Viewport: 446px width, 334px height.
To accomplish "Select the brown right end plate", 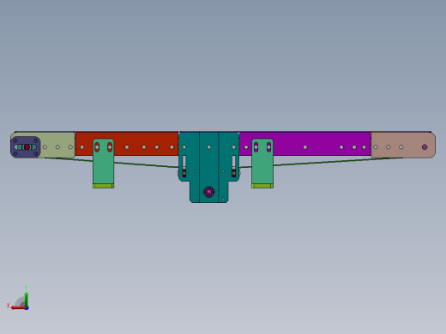I will pyautogui.click(x=403, y=145).
